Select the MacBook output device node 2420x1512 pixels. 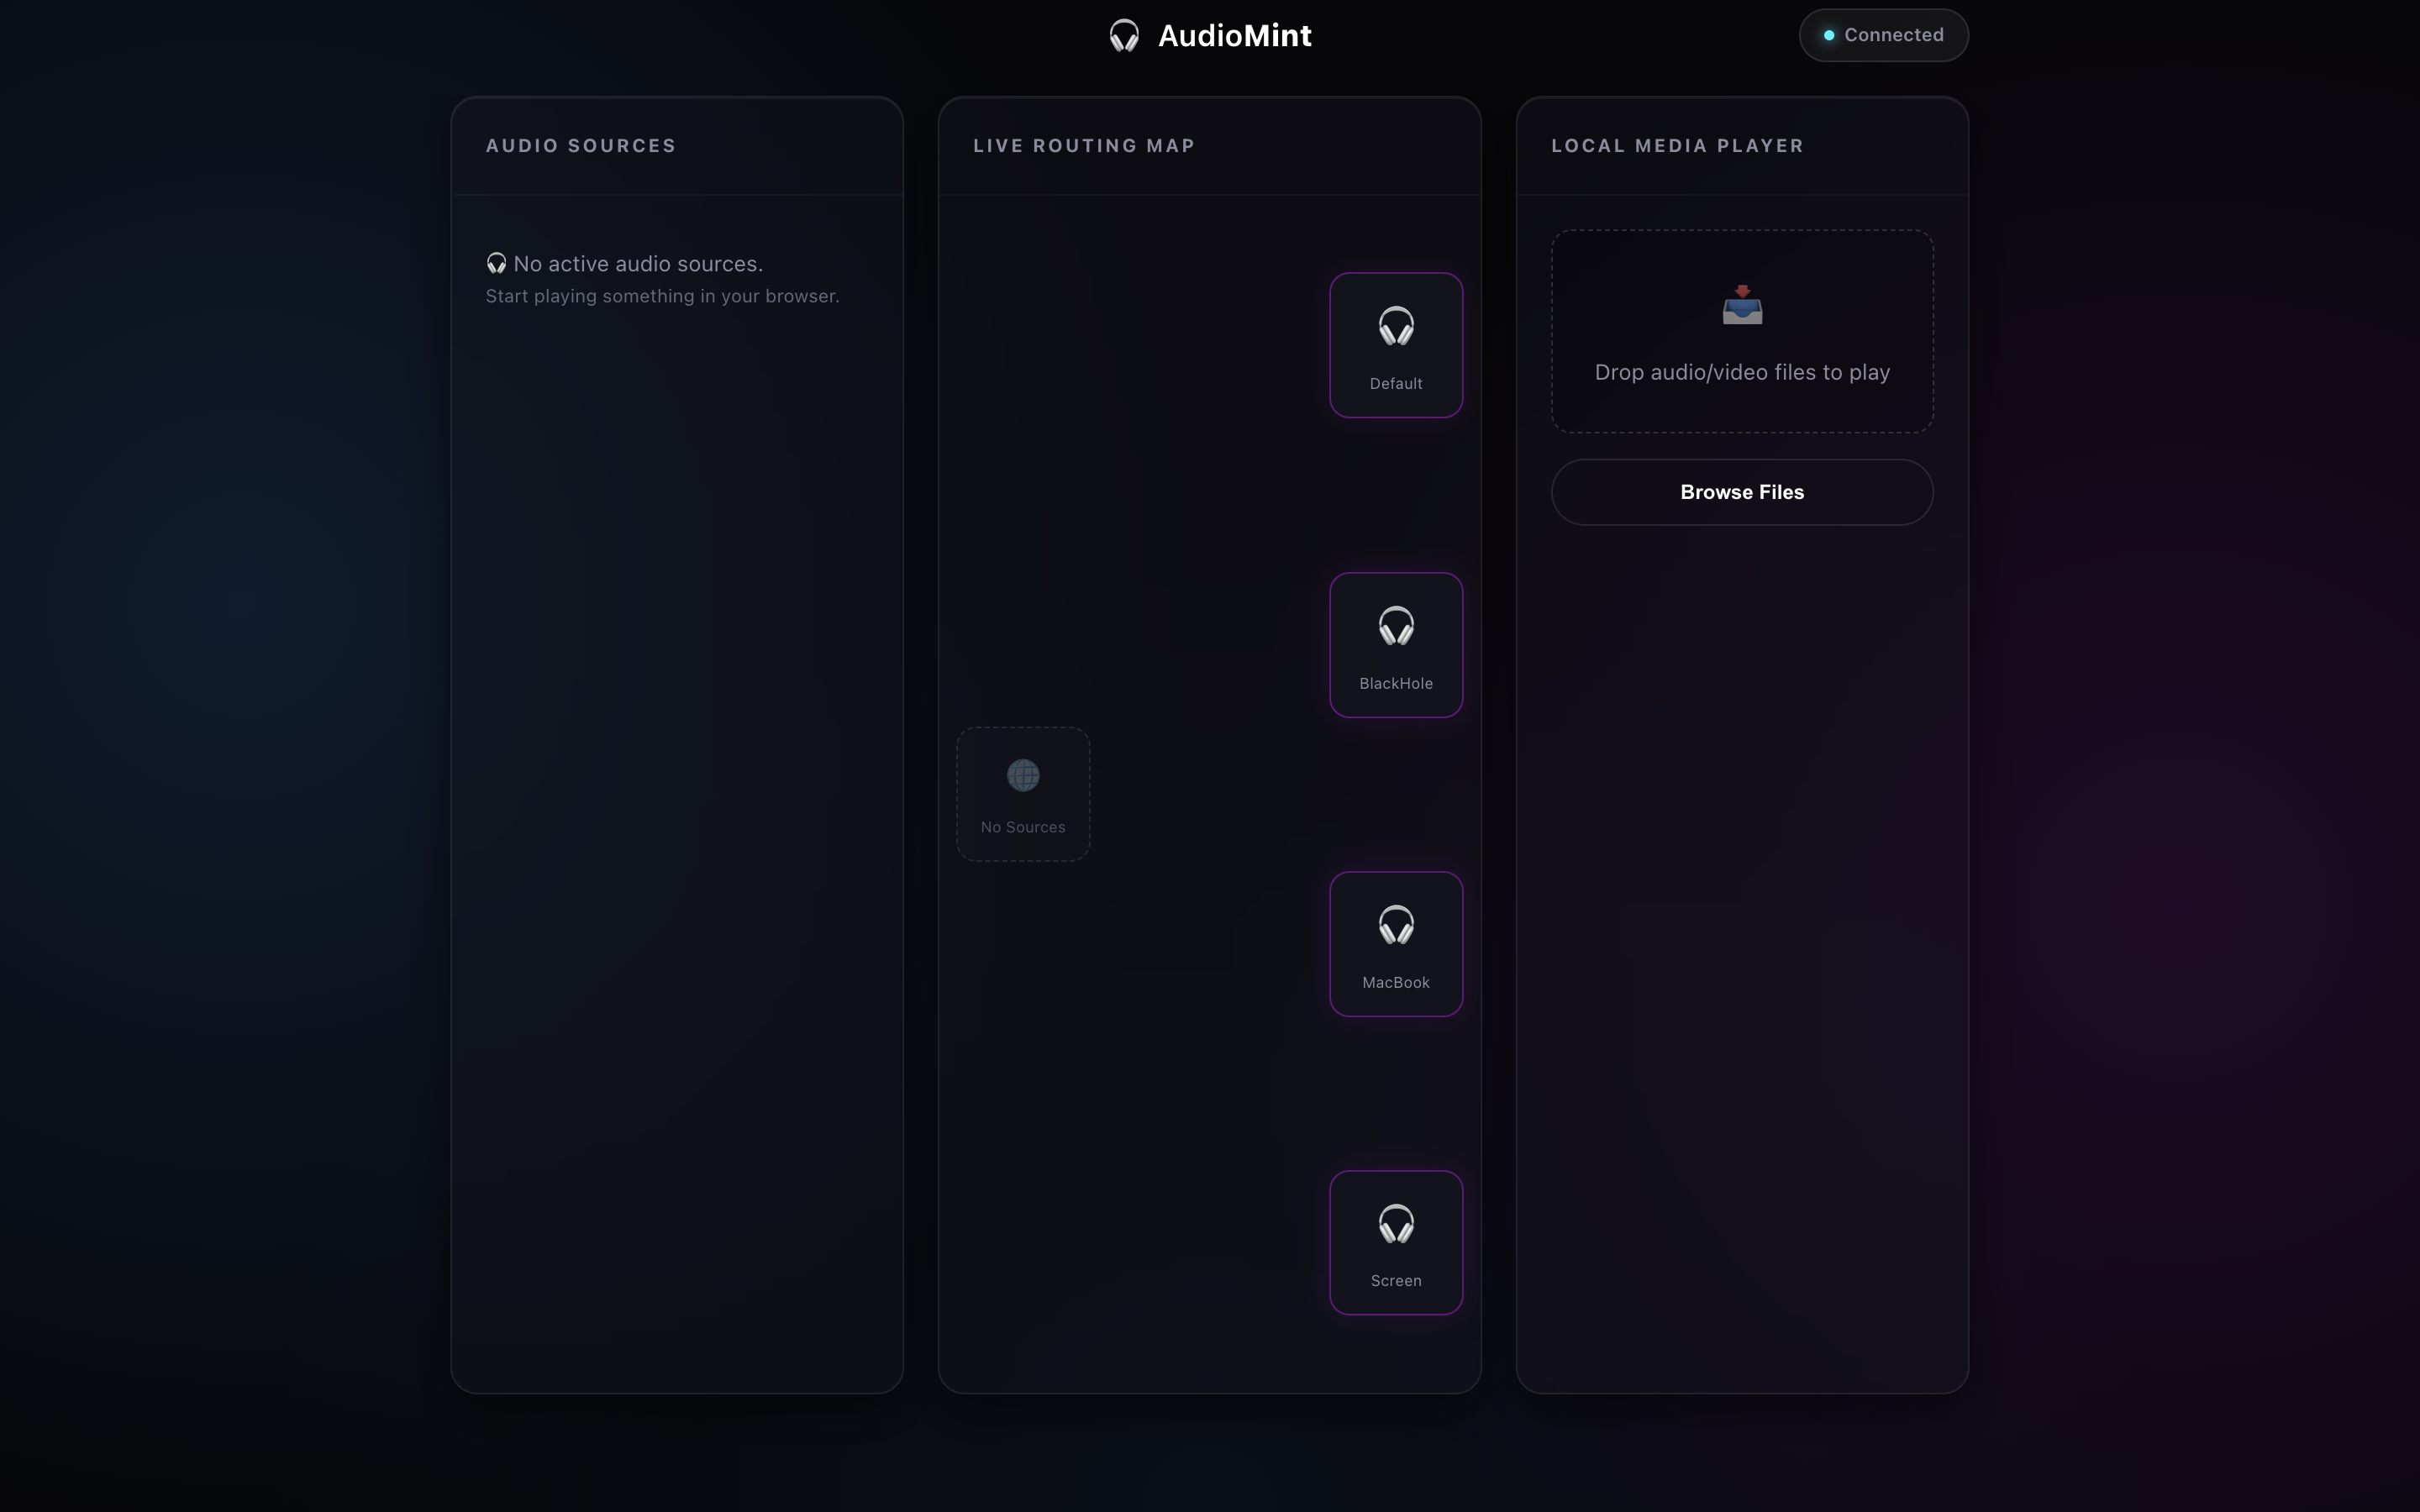[1396, 944]
